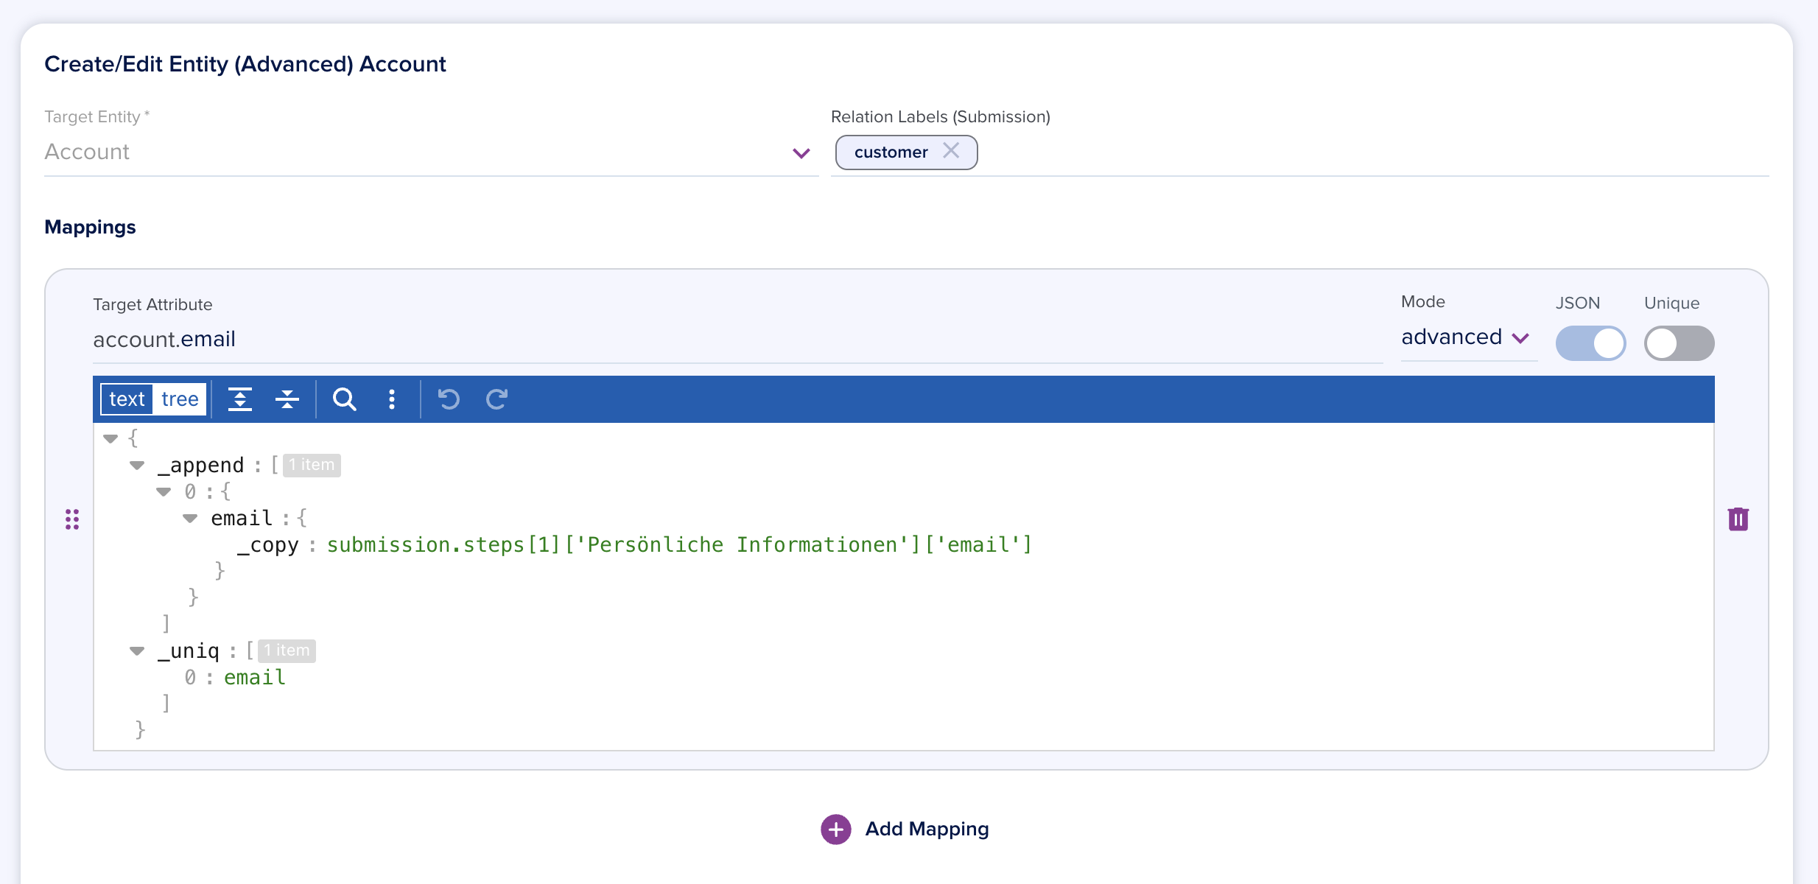Screen dimensions: 1818x884
Task: Open the Mode advanced dropdown
Action: point(1466,337)
